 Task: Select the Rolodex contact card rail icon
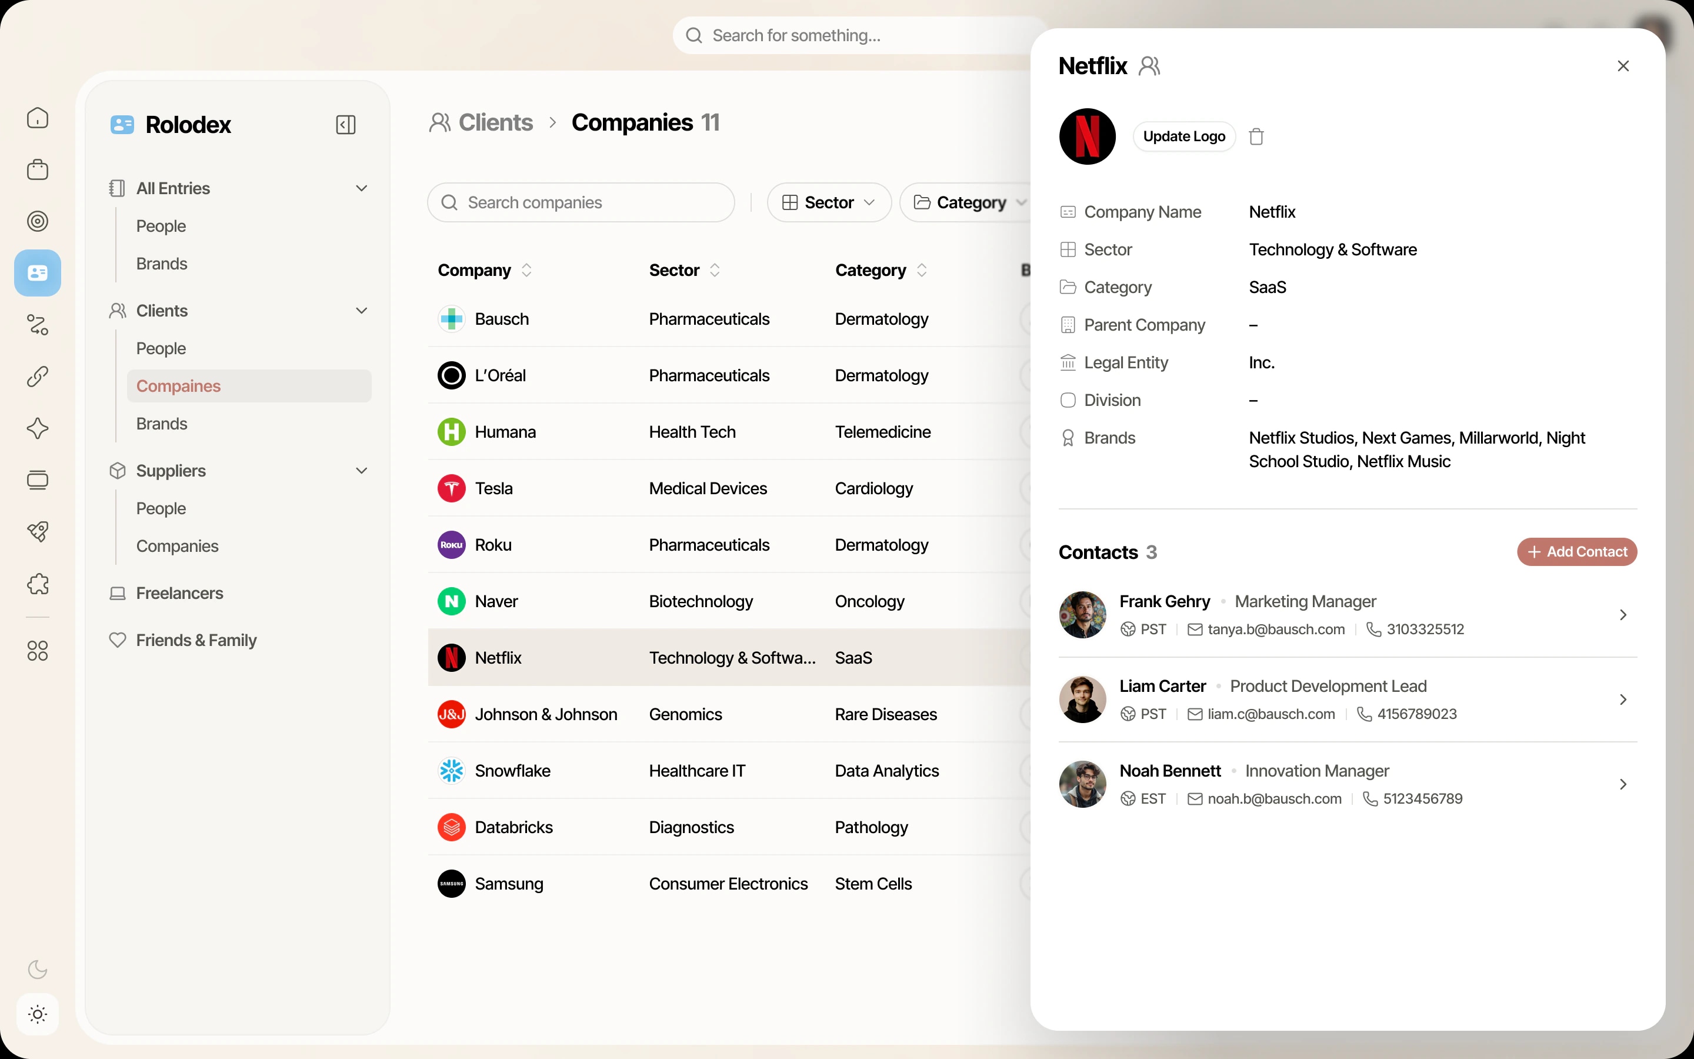38,273
